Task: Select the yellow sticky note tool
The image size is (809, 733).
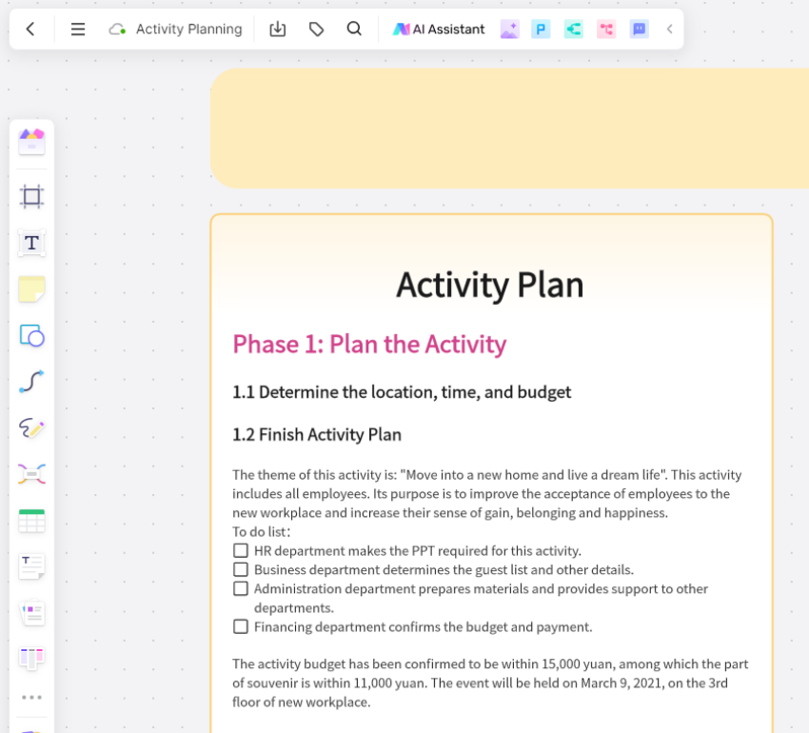Action: 32,289
